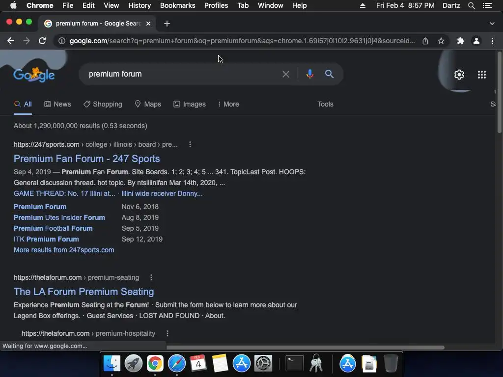Viewport: 503px width, 377px height.
Task: Open options for premium-hospitality result
Action: pos(167,333)
